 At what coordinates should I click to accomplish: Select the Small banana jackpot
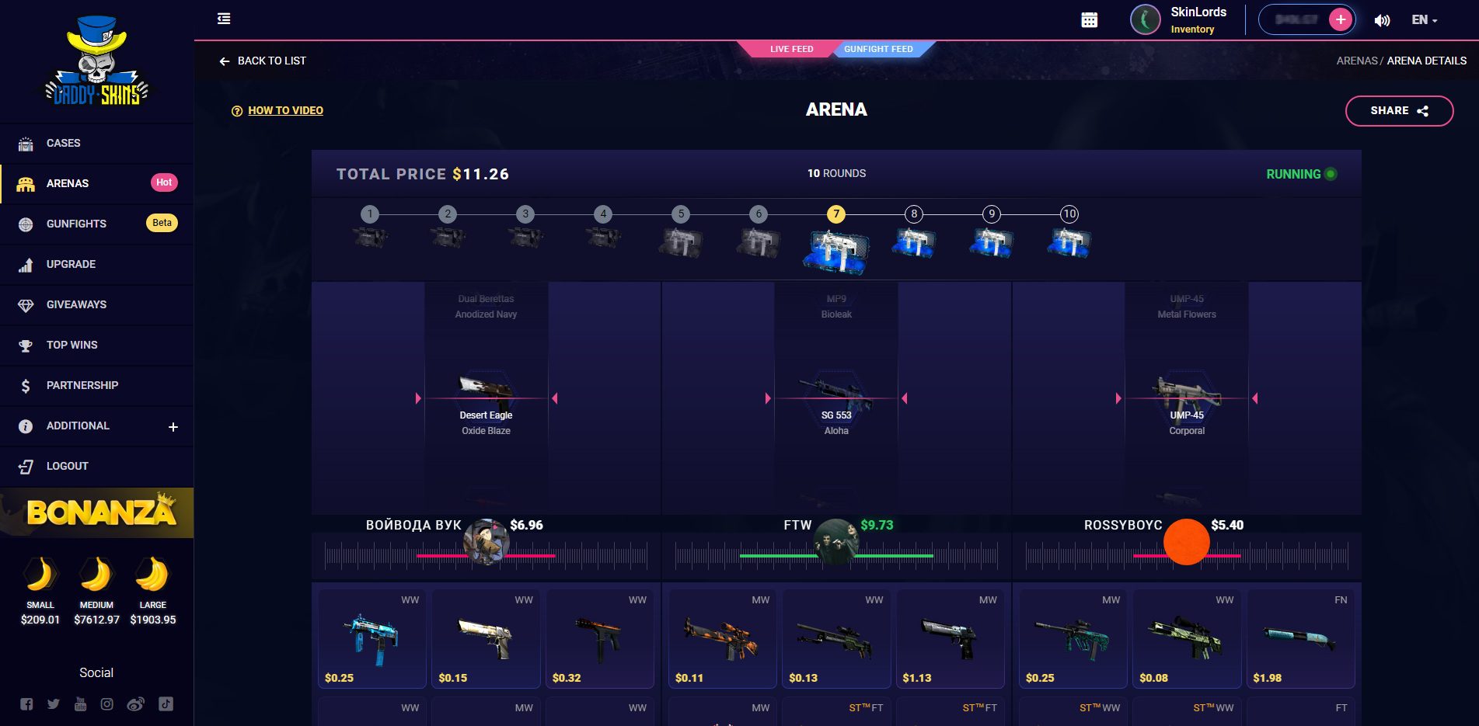click(x=40, y=591)
